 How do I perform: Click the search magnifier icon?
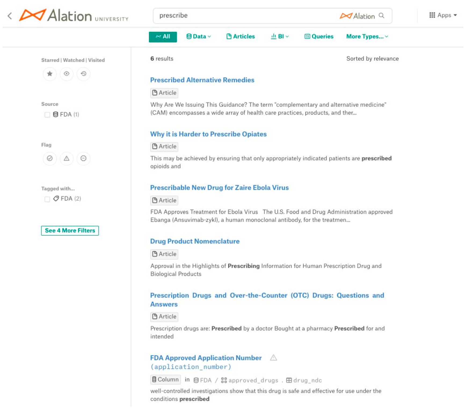(381, 16)
